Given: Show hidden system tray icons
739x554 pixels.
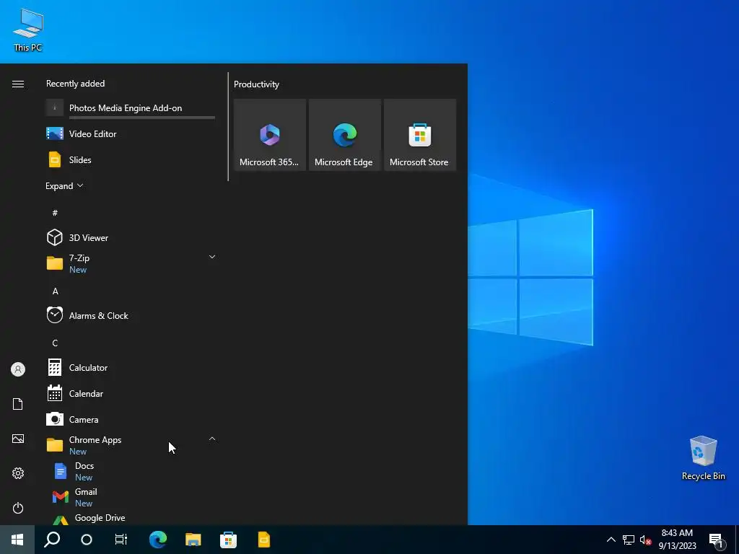Looking at the screenshot, I should pyautogui.click(x=611, y=540).
